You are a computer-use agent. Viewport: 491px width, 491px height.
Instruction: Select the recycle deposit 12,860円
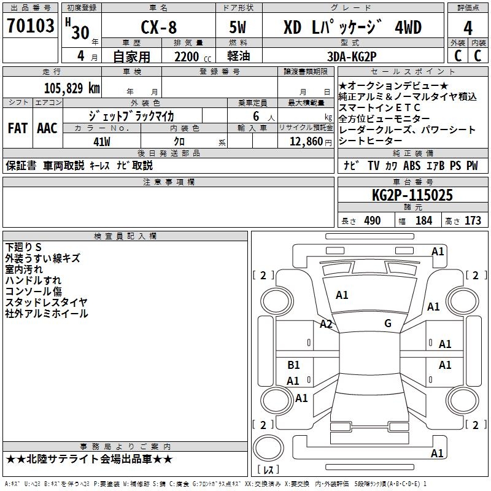[311, 142]
